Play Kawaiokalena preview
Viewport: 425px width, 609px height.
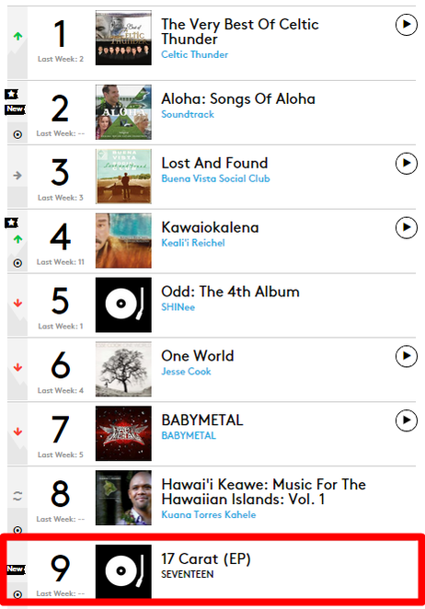point(407,227)
